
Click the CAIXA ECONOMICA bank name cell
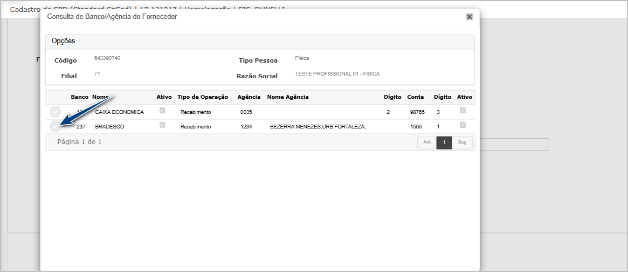coord(119,112)
